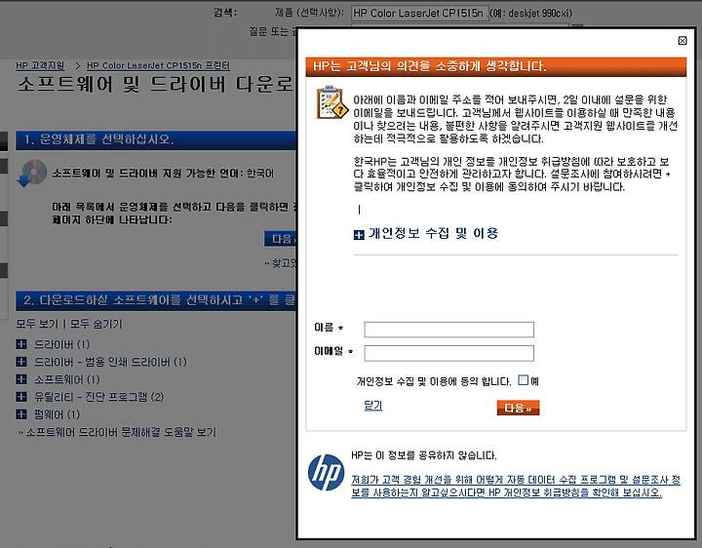
Task: Click popup heading HP는 고객님의 의견을 소중하게 생각합니다
Action: click(x=430, y=66)
